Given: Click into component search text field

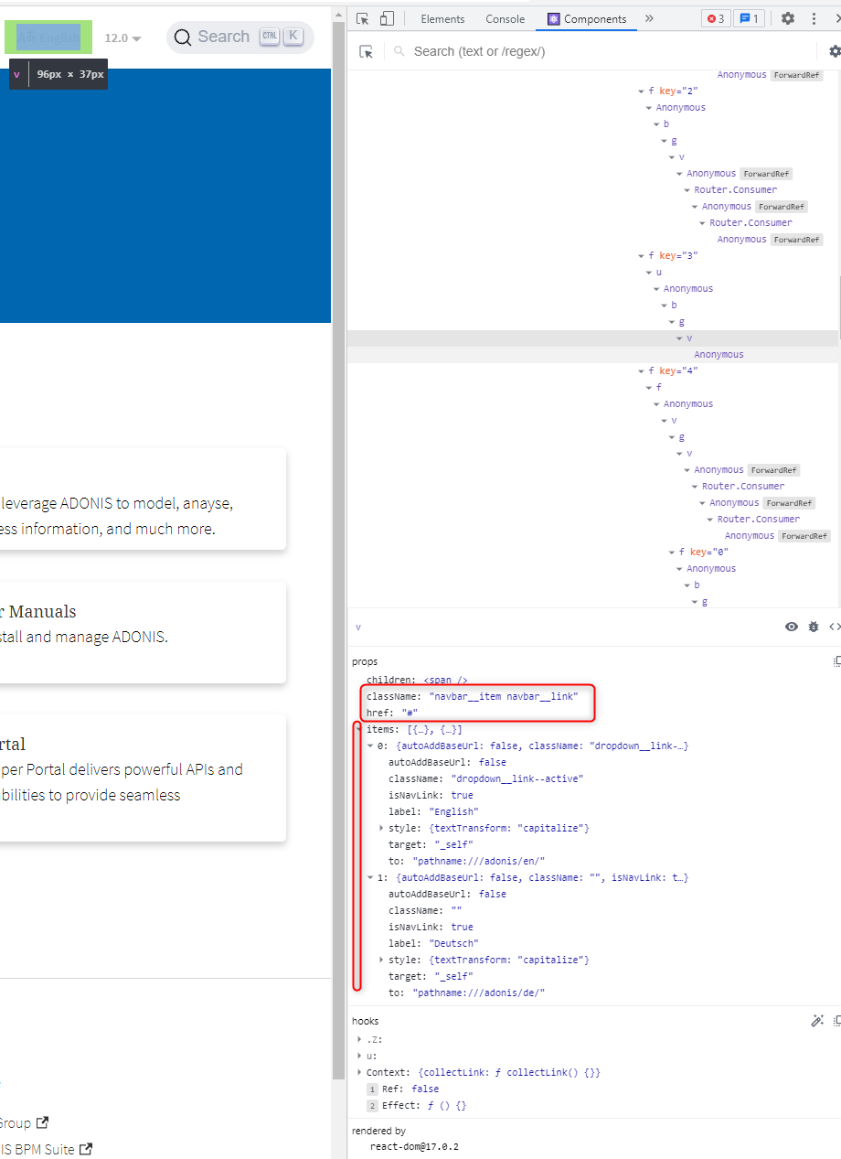Looking at the screenshot, I should [x=603, y=51].
